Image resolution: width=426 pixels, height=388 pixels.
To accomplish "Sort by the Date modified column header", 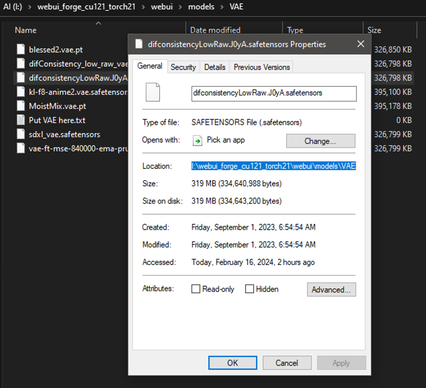I will [215, 30].
